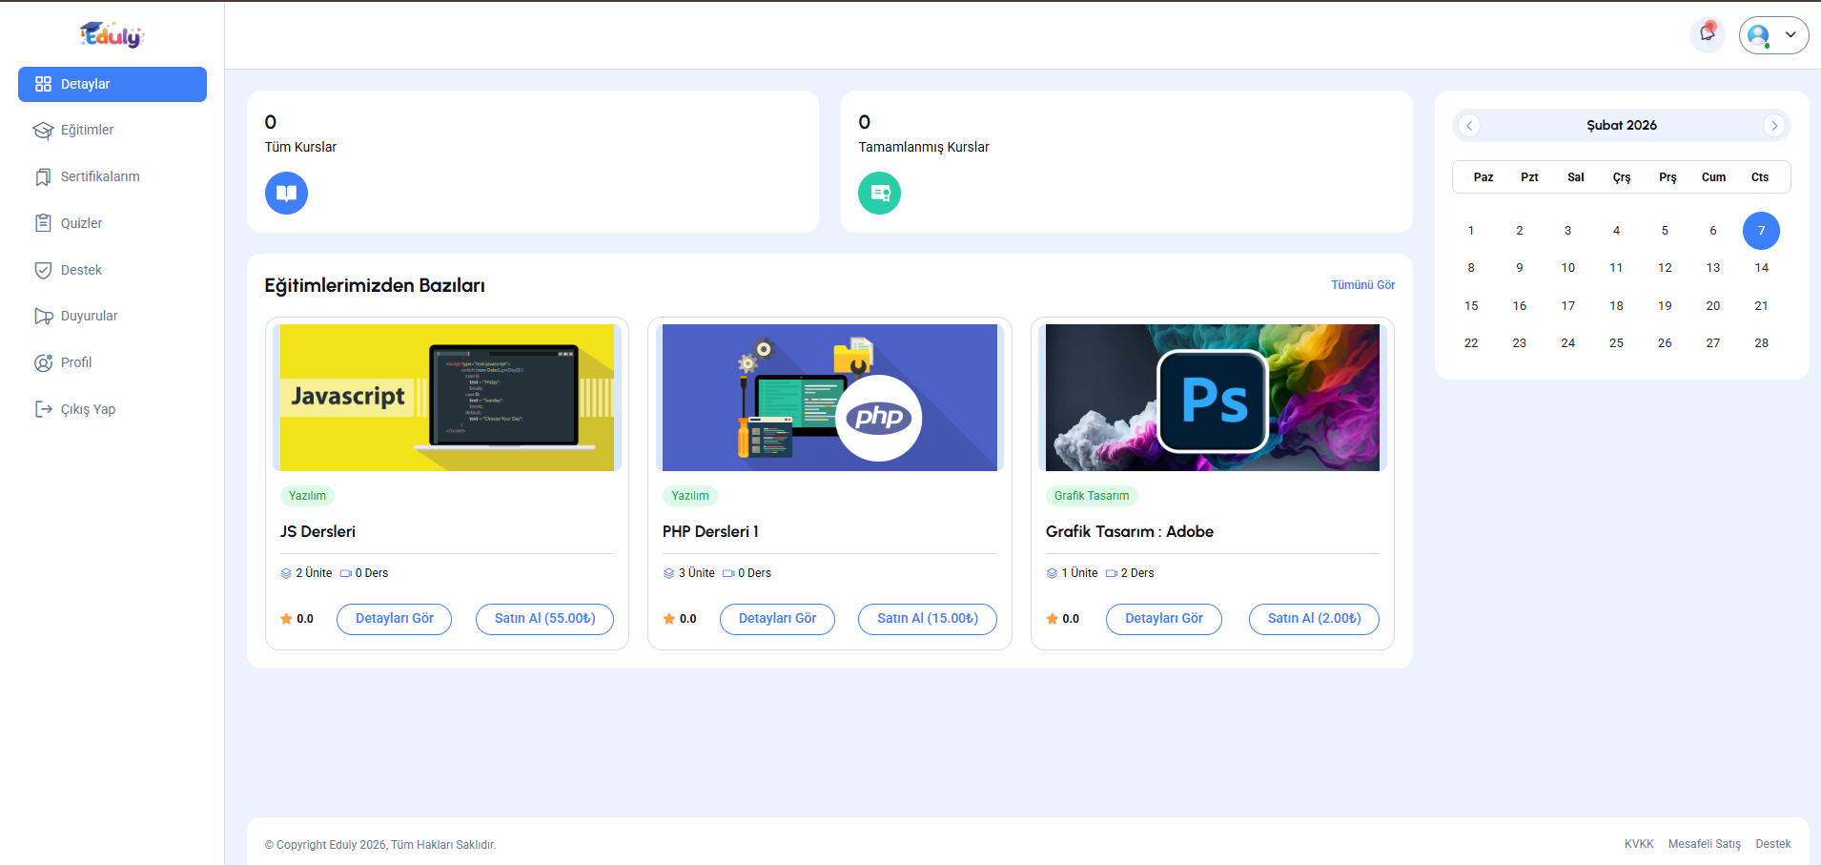The width and height of the screenshot is (1821, 865).
Task: Click the Eduly logo
Action: coord(112,35)
